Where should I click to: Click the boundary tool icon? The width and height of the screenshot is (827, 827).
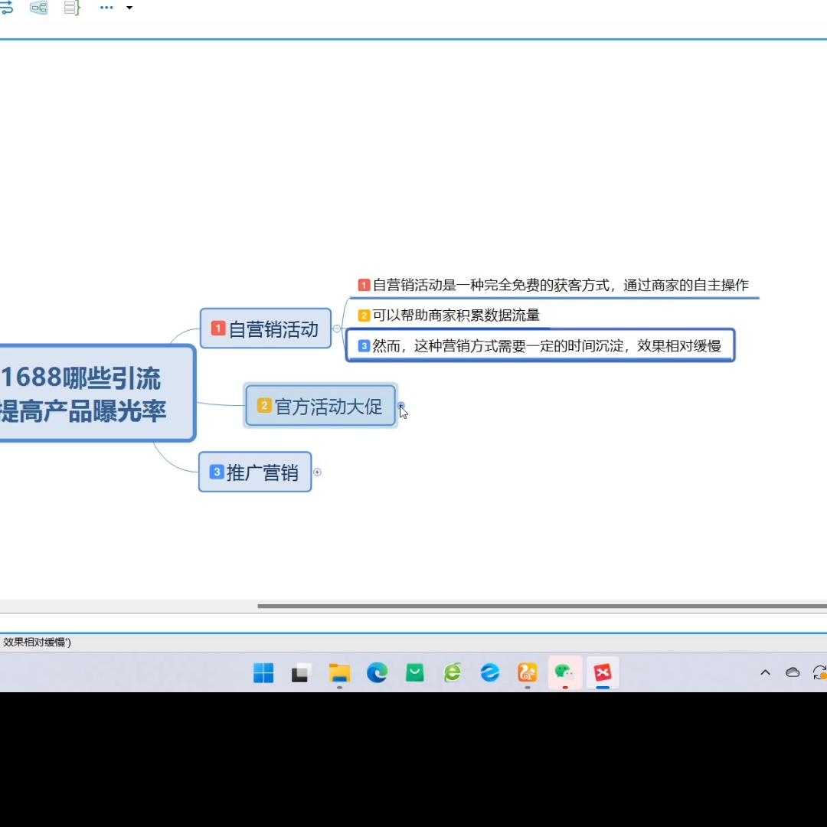[38, 8]
